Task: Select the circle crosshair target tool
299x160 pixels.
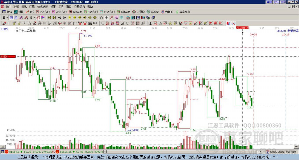Action: coord(60,23)
